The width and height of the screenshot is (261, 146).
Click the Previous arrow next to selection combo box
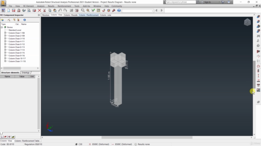click(x=156, y=11)
